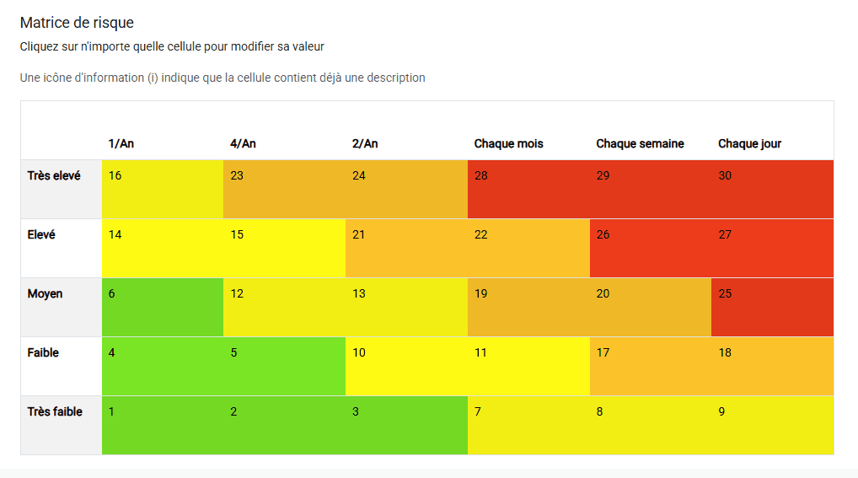Image resolution: width=858 pixels, height=478 pixels.
Task: Select the 'Très elevé' row header
Action: click(x=54, y=175)
